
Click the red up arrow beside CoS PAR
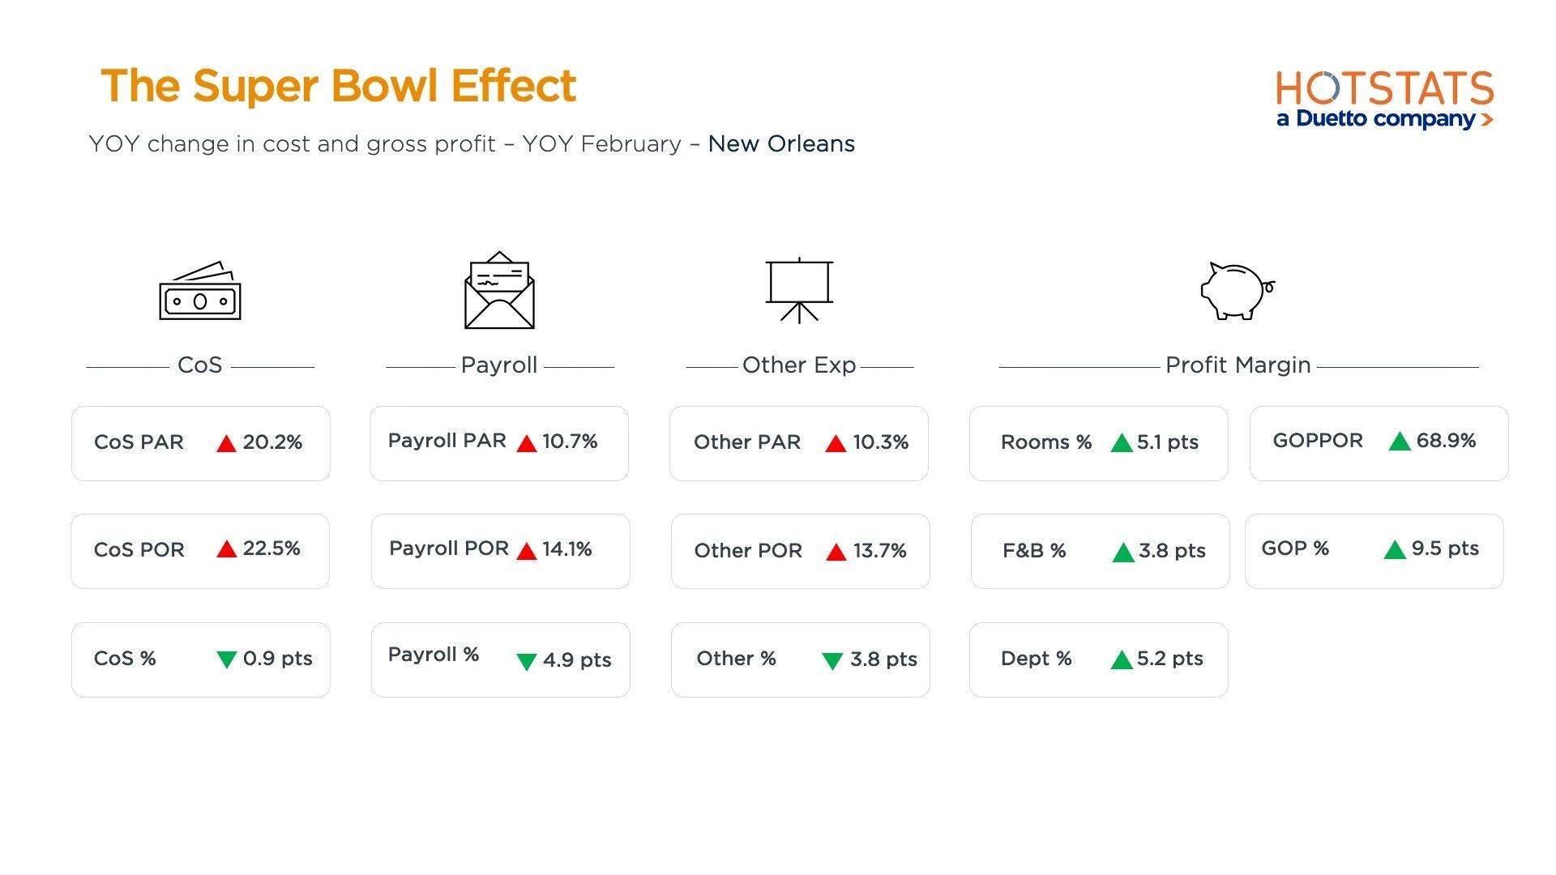tap(226, 443)
